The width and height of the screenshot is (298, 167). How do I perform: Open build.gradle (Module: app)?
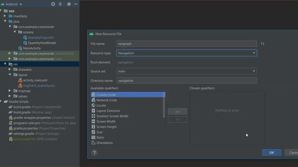(32, 112)
